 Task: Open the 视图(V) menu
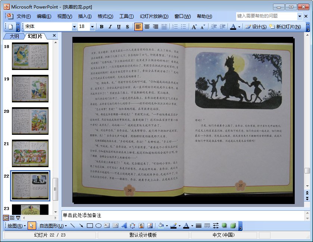pyautogui.click(x=65, y=16)
